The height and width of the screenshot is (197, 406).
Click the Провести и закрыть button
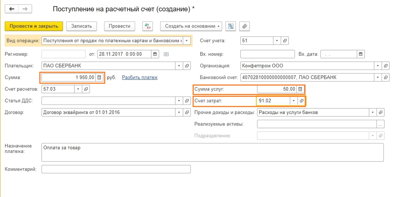[x=34, y=26]
